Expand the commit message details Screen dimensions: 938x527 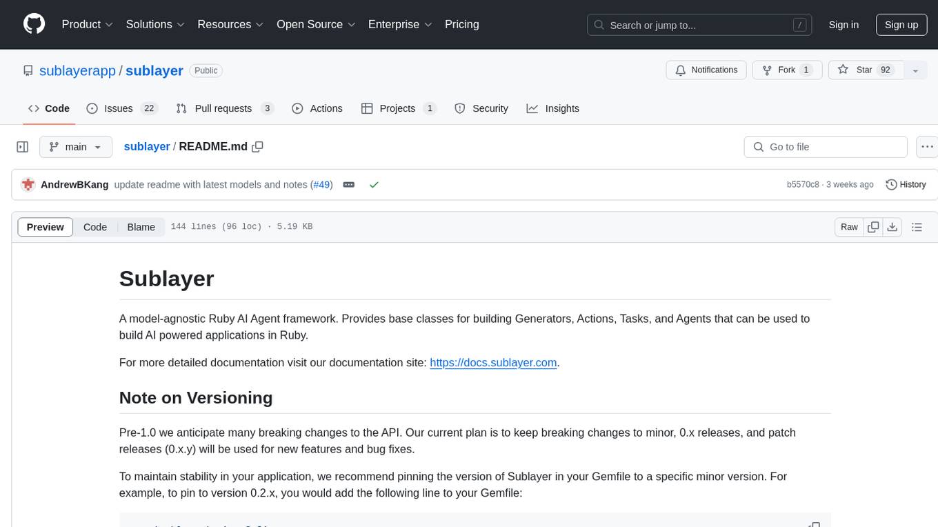tap(349, 185)
